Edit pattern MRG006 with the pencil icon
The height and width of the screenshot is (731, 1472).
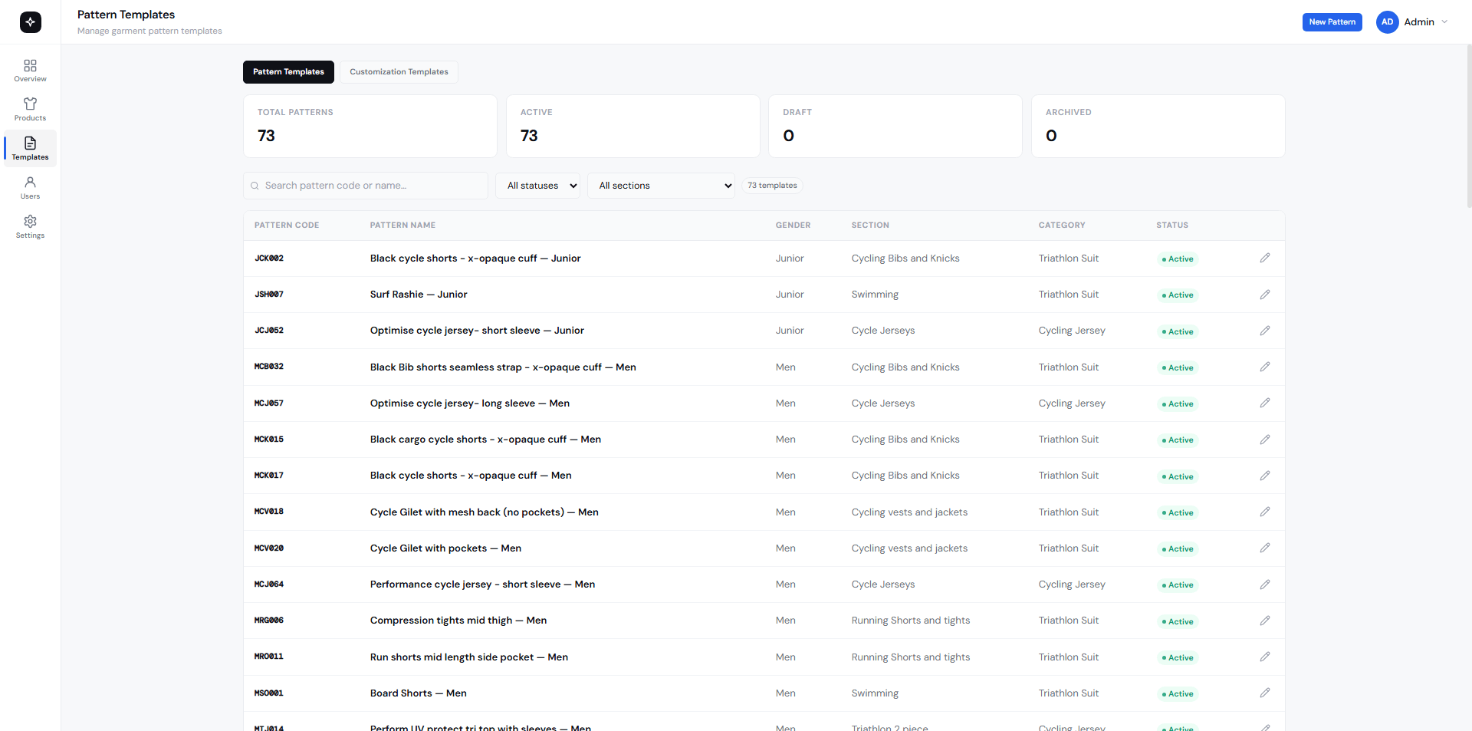click(x=1265, y=621)
